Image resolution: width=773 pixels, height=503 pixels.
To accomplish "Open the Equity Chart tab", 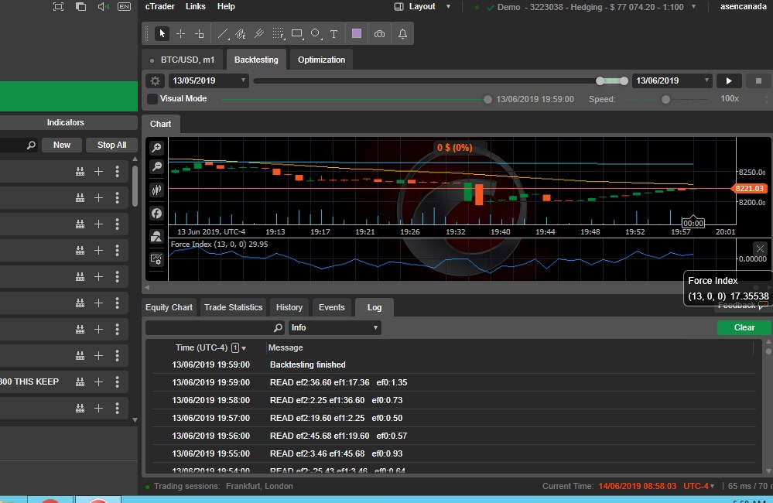I will coord(169,307).
